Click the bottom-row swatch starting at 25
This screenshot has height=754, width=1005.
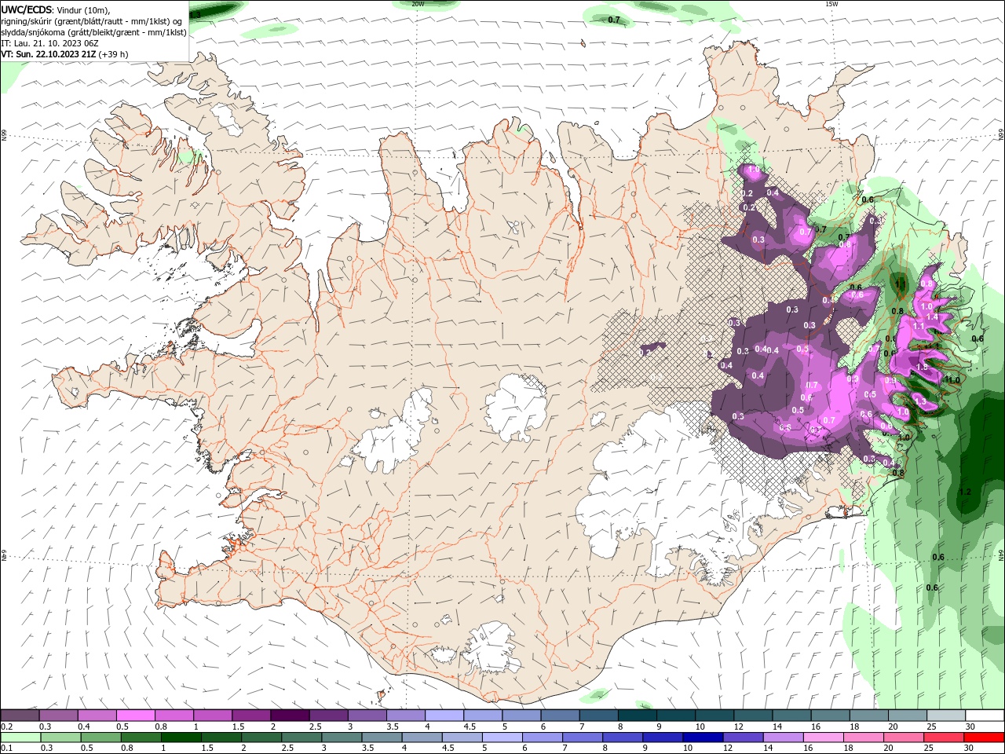(x=944, y=738)
